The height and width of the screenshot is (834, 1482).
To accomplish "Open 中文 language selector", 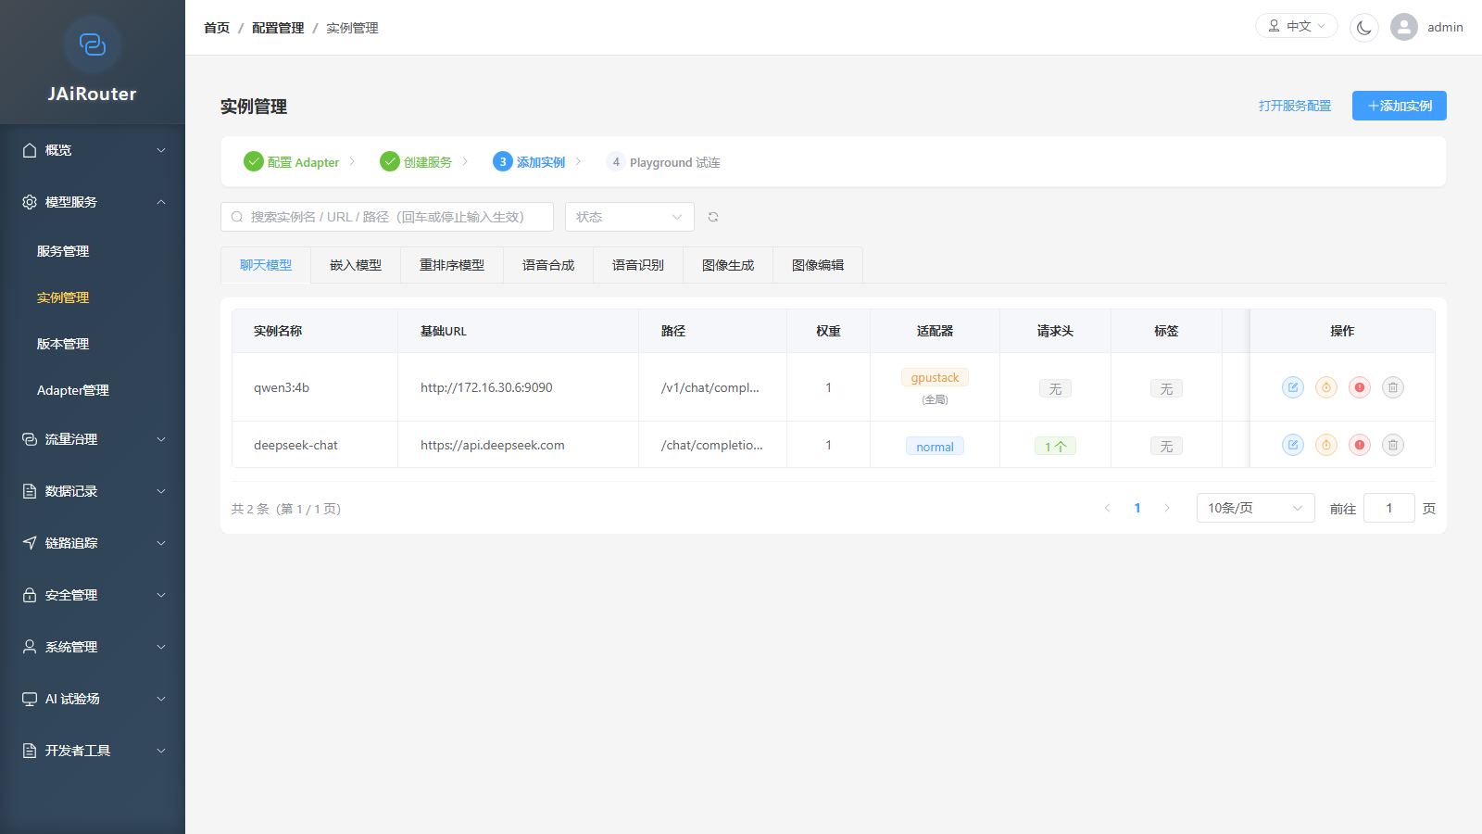I will (x=1297, y=26).
